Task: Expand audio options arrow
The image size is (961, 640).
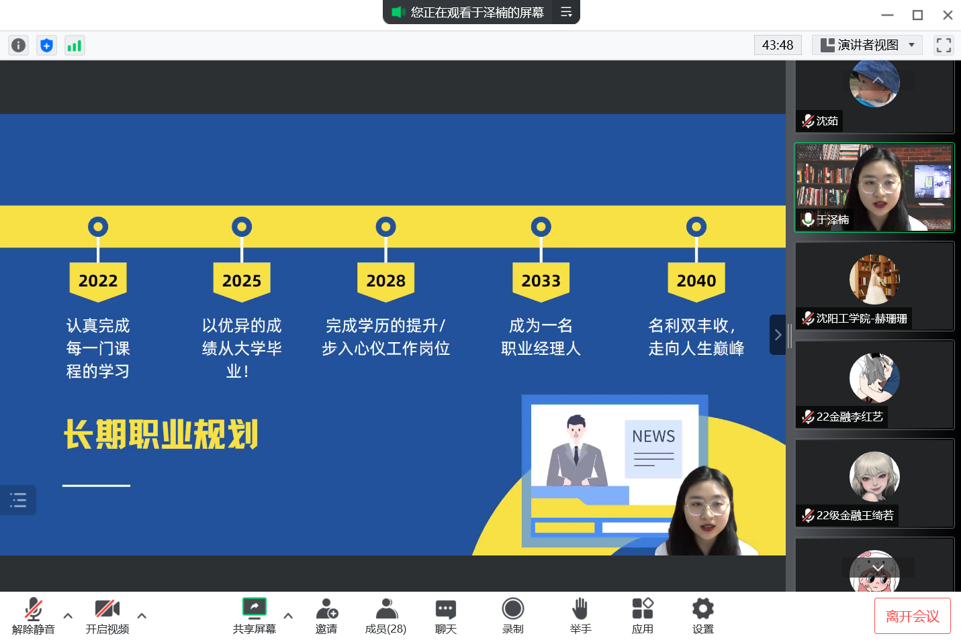Action: tap(68, 615)
